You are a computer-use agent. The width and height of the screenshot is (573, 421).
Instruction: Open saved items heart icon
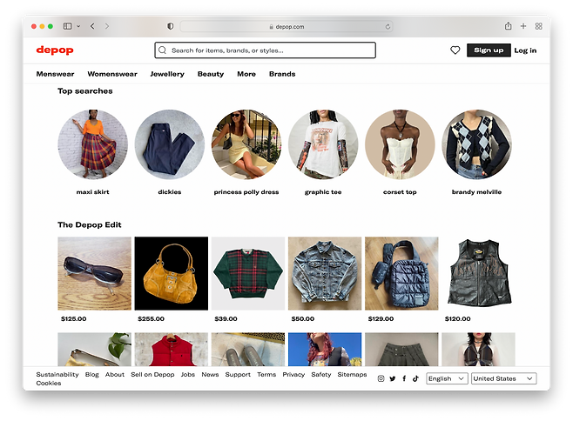pos(455,50)
